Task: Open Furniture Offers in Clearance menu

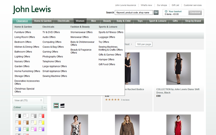Action: pos(23,32)
